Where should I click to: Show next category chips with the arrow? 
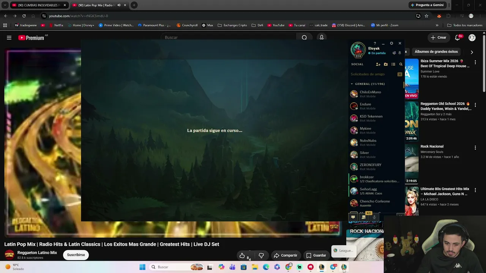point(472,52)
